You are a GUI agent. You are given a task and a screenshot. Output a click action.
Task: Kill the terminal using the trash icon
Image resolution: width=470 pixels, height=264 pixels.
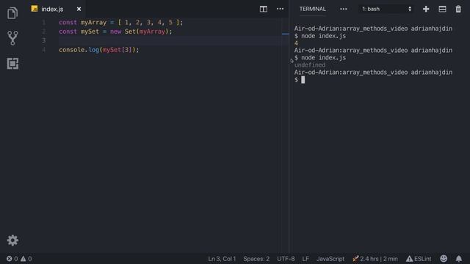(x=458, y=9)
